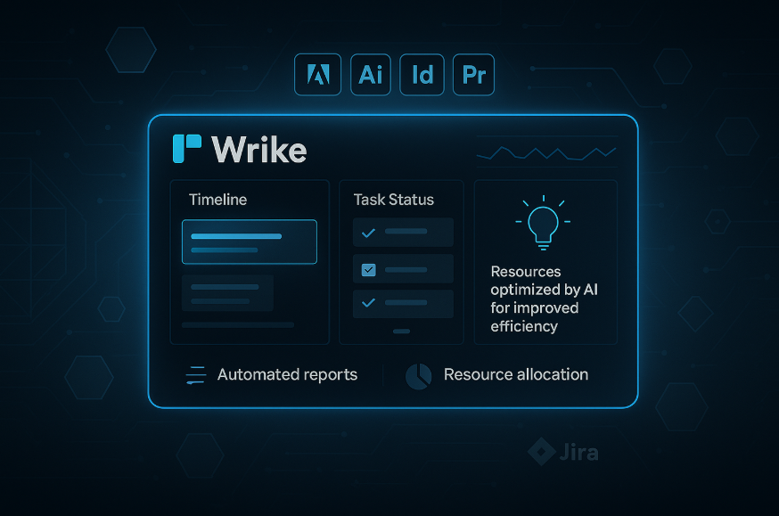Click the Timeline heading
779x516 pixels.
217,200
